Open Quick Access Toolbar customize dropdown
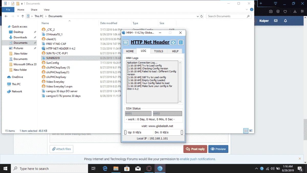The width and height of the screenshot is (307, 173). point(22,4)
